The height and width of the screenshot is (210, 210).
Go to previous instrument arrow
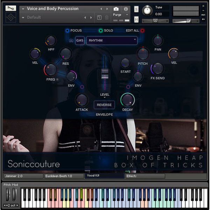(101, 9)
